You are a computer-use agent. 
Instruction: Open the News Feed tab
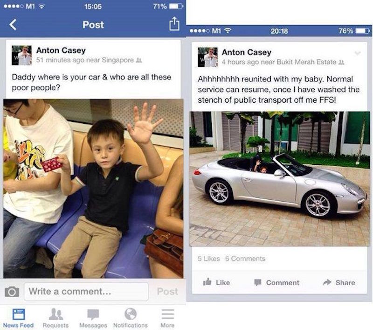(18, 318)
